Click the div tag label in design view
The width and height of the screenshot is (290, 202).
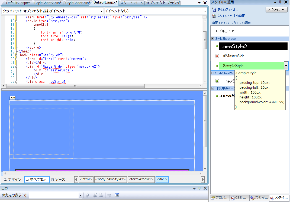(12, 98)
